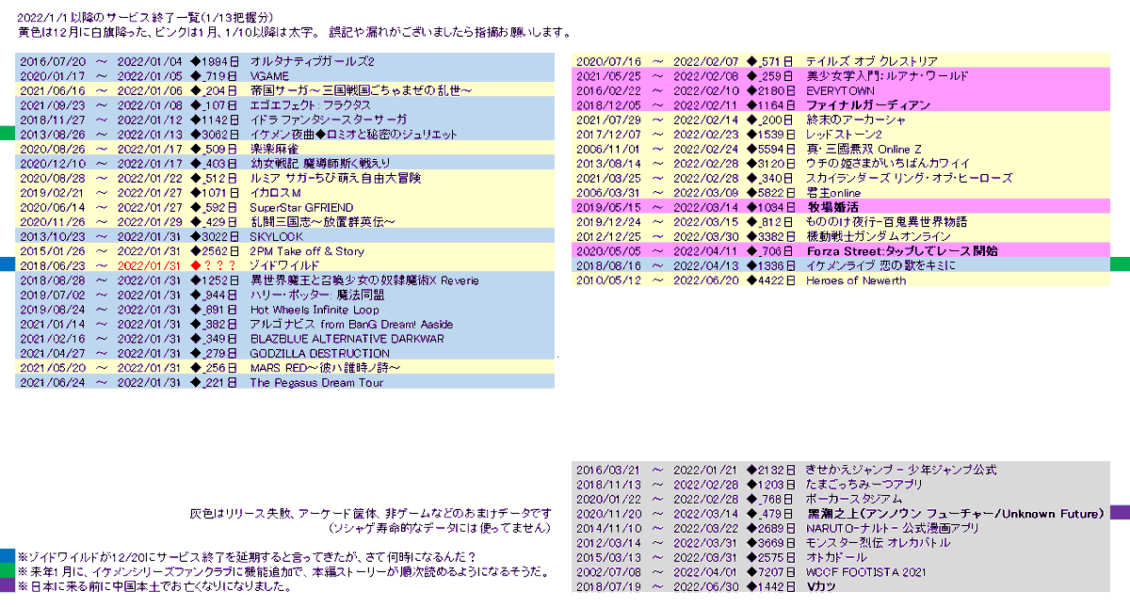Select end date "2022/06/20"
This screenshot has width=1130, height=607.
[x=705, y=280]
